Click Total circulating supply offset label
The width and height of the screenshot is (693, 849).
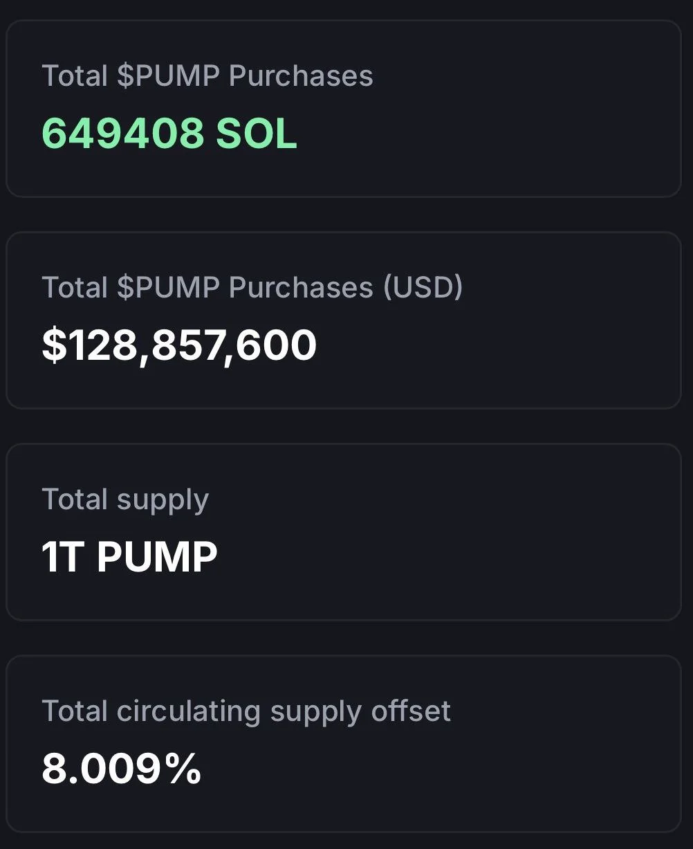point(246,711)
